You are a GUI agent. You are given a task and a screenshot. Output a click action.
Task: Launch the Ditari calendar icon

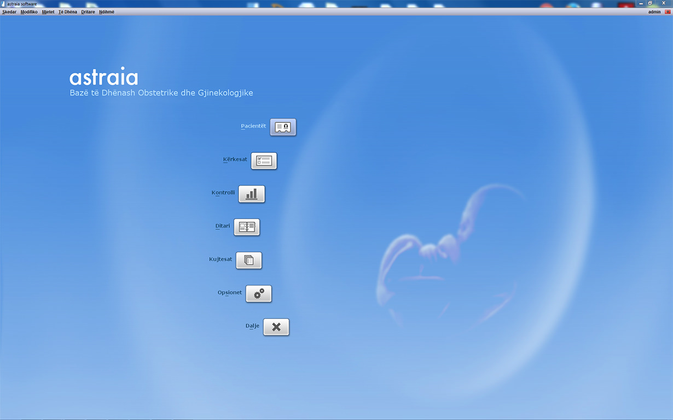pos(246,227)
